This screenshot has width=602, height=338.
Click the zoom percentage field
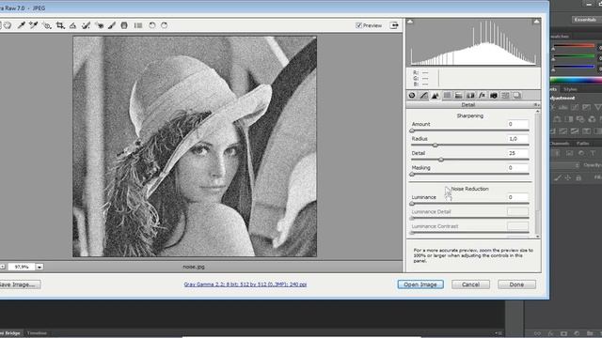coord(21,267)
